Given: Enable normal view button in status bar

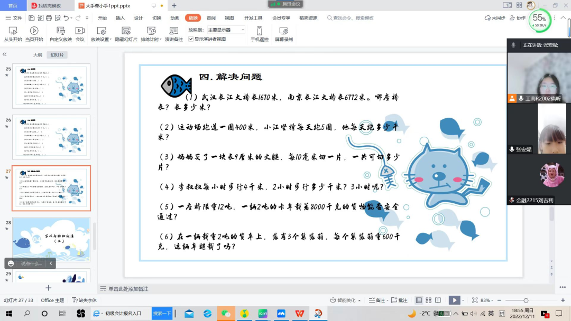Looking at the screenshot, I should coord(419,300).
